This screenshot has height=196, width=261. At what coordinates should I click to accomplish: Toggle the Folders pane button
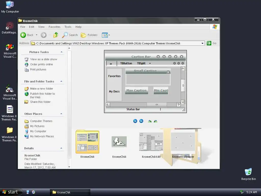coord(89,35)
